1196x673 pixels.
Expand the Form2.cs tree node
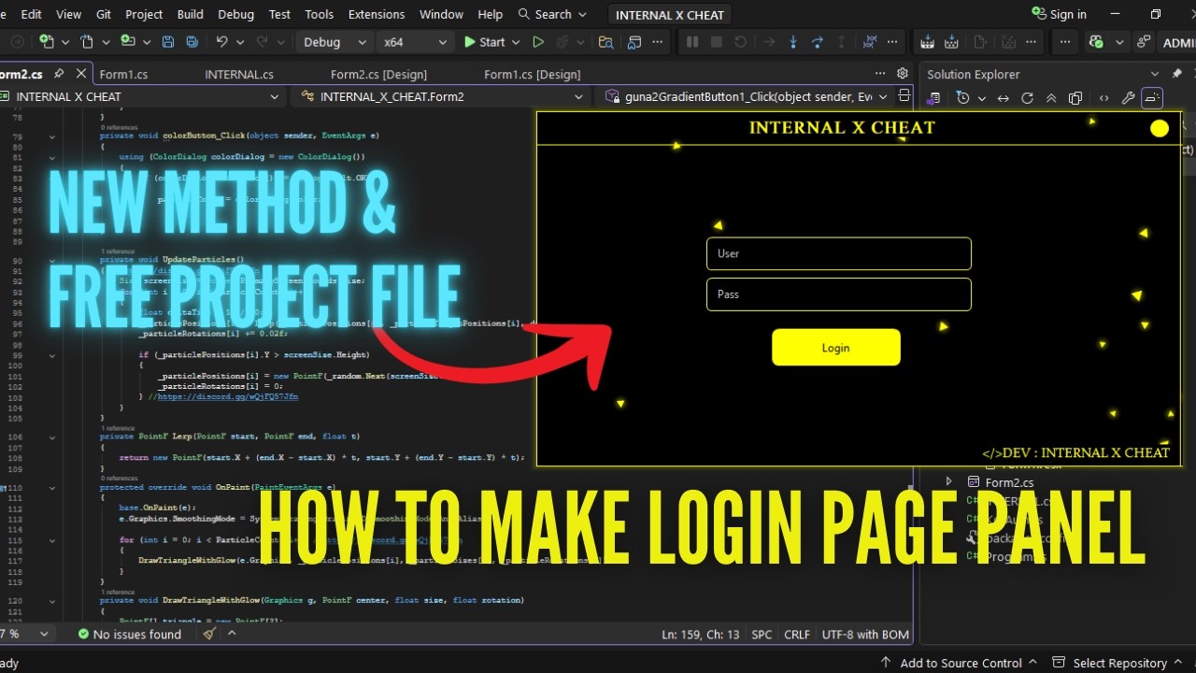(x=949, y=481)
